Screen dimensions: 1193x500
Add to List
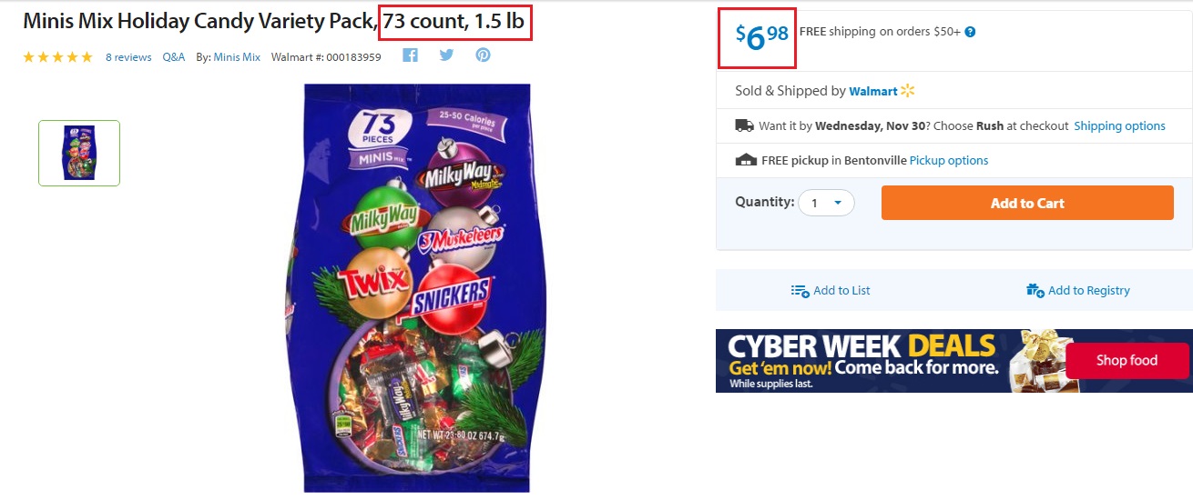[x=831, y=291]
